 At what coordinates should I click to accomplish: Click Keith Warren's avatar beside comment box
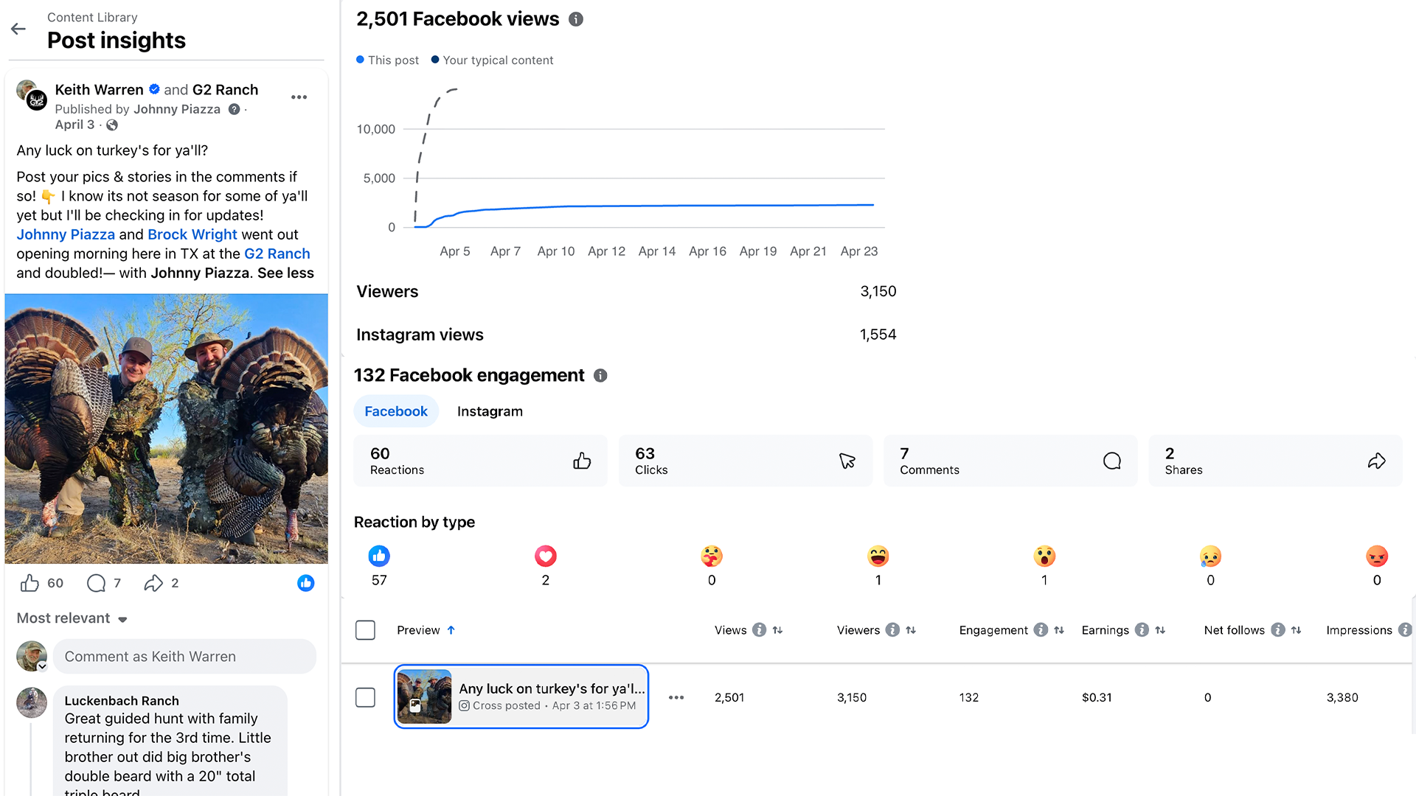coord(32,656)
